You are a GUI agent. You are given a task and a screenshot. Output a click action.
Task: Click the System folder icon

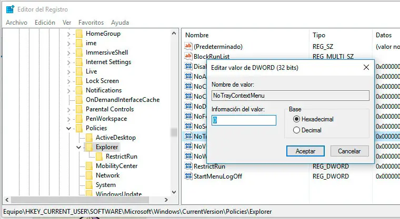point(89,185)
